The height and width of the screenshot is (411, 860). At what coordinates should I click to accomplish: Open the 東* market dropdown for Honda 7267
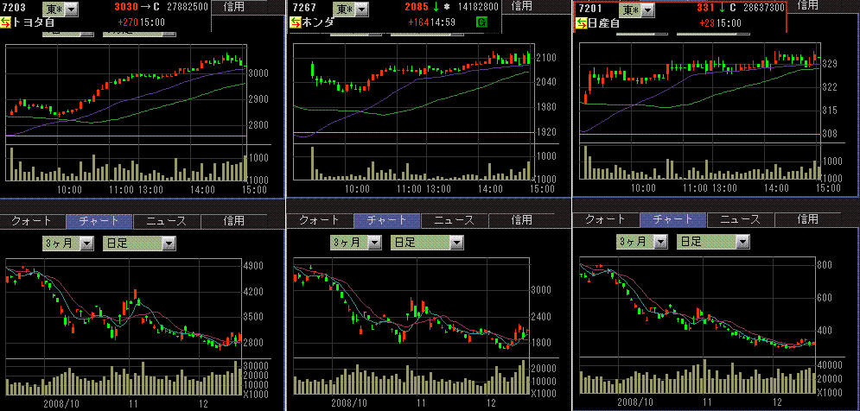coord(361,9)
